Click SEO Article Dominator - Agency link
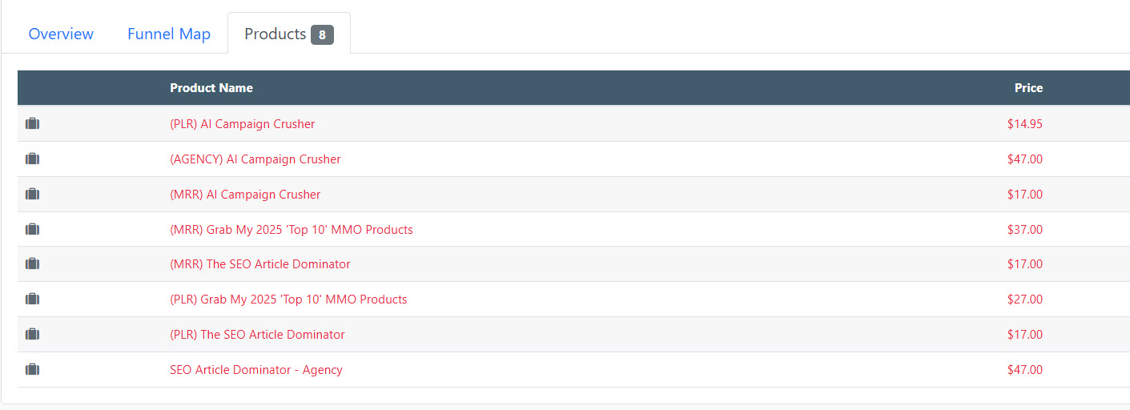The height and width of the screenshot is (410, 1130). [255, 370]
